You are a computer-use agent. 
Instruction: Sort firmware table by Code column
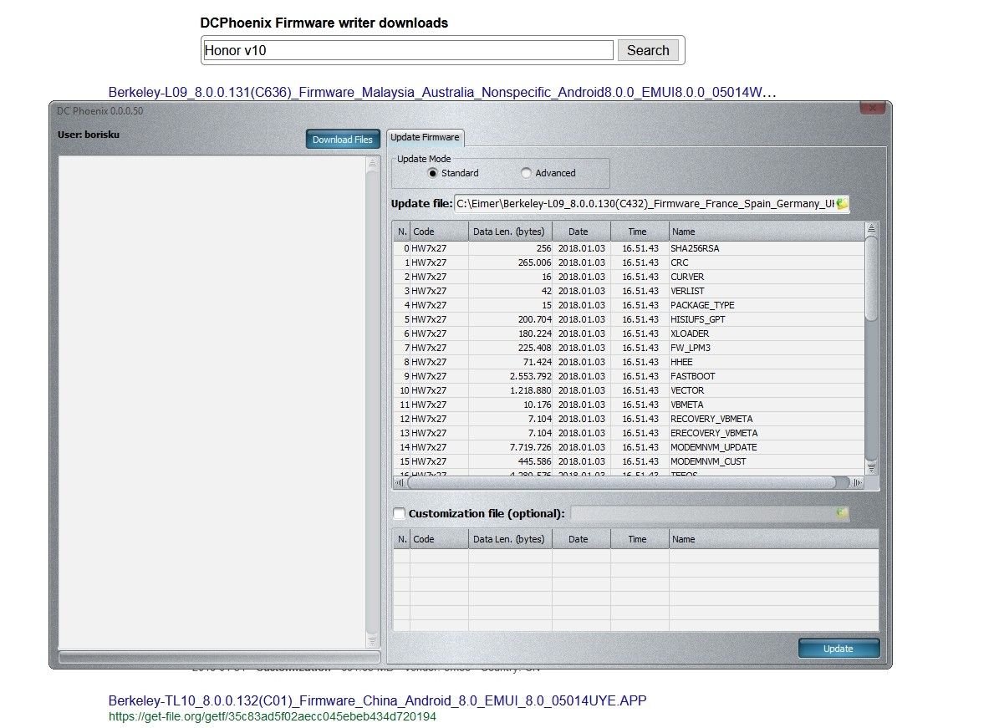coord(439,232)
